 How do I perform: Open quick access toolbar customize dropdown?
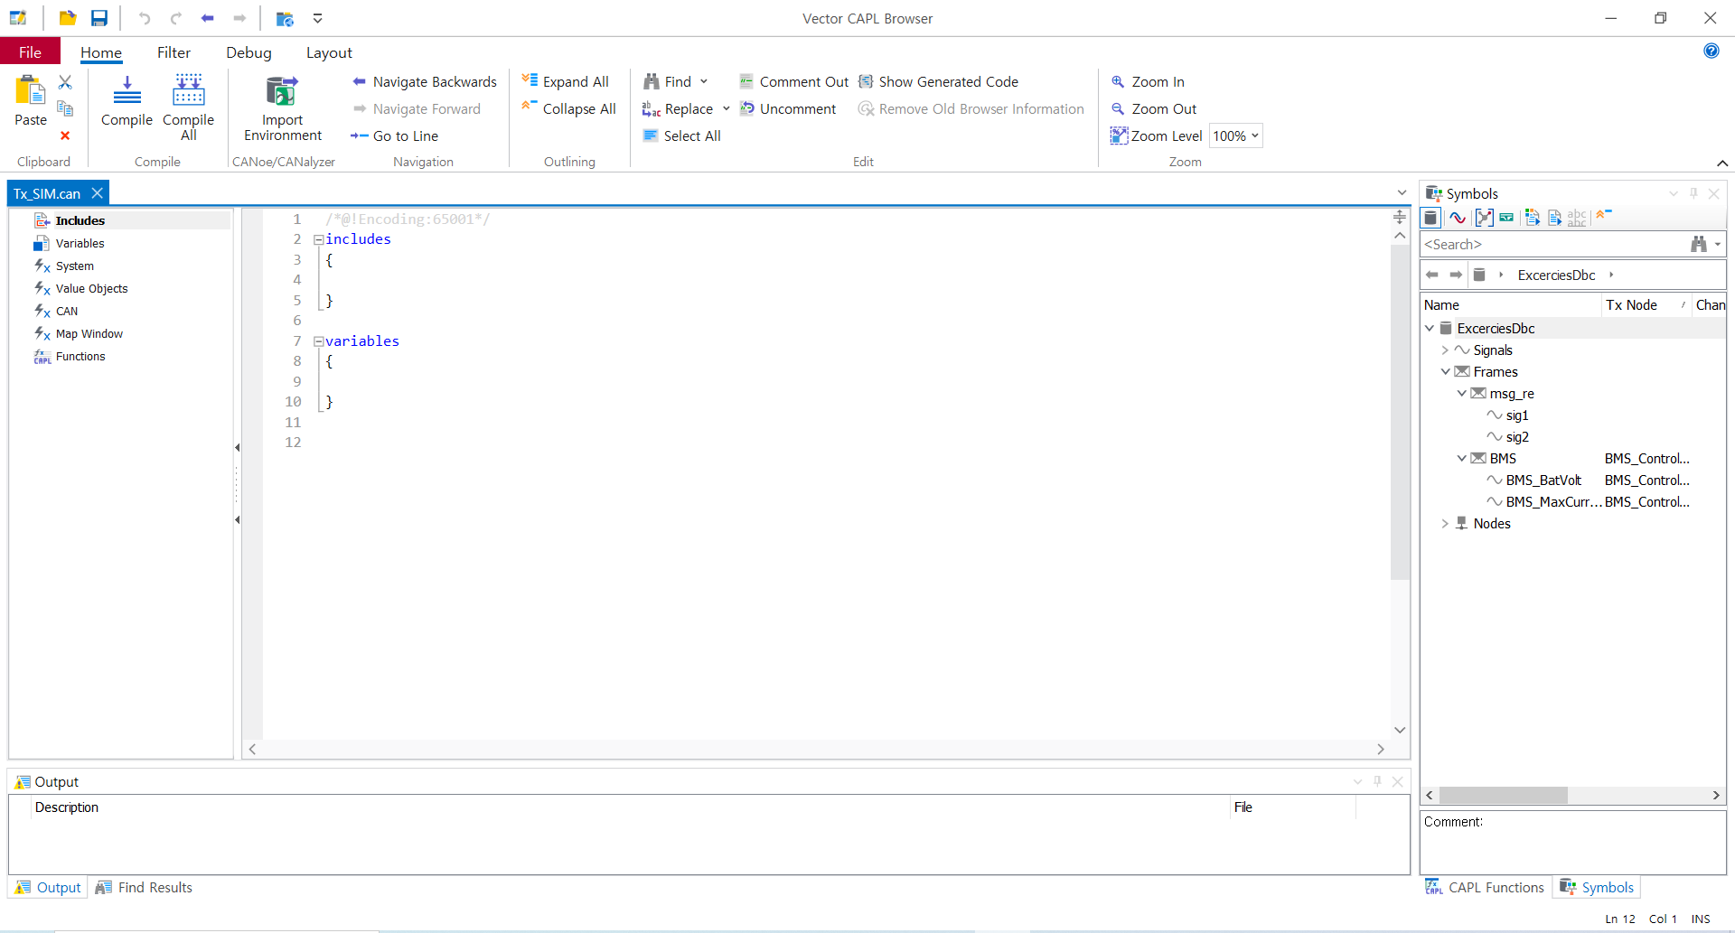pyautogui.click(x=317, y=18)
